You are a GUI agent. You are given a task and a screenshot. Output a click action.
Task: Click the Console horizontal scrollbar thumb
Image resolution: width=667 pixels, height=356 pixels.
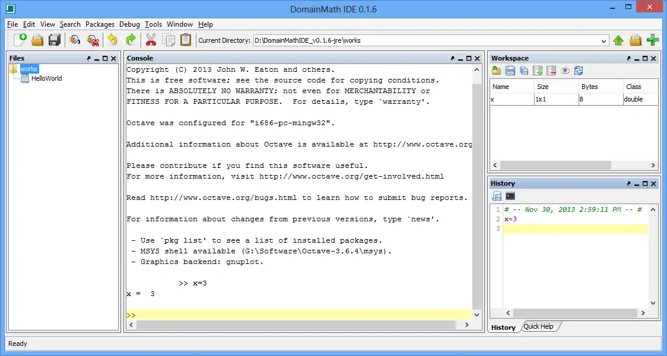297,325
